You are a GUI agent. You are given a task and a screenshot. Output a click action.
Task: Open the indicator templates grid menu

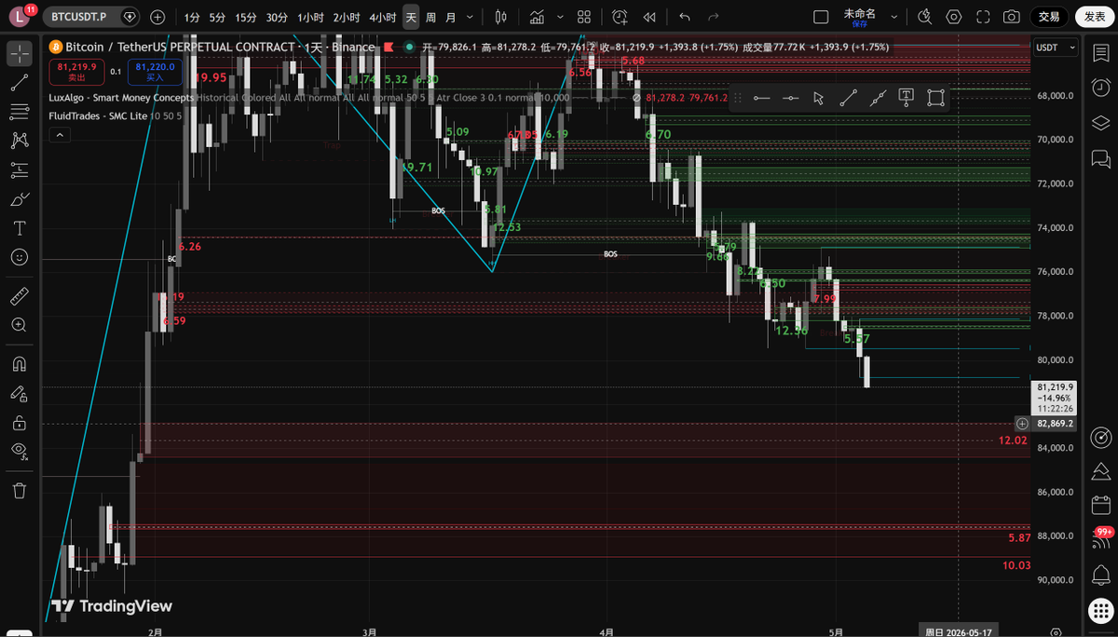pyautogui.click(x=584, y=17)
